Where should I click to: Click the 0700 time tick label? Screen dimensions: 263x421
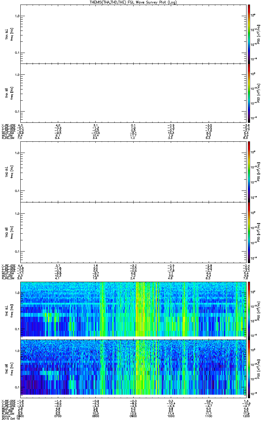pos(58,416)
